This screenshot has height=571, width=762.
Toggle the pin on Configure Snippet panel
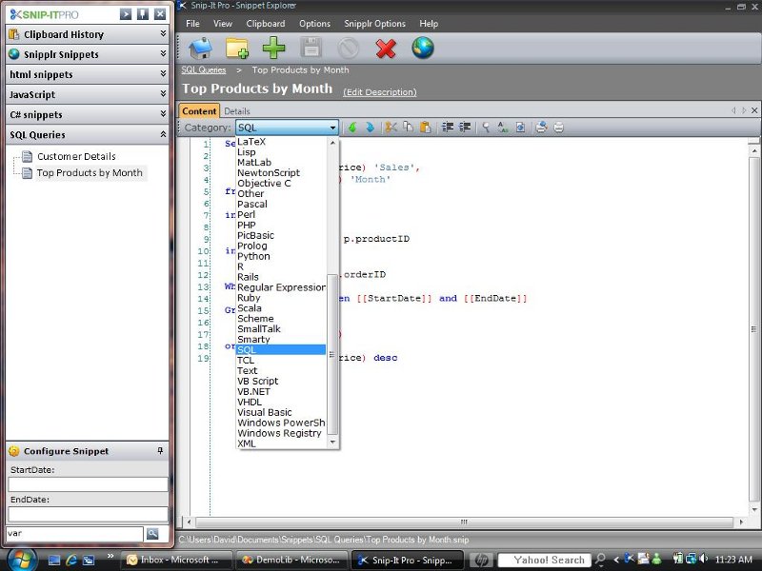(x=160, y=451)
